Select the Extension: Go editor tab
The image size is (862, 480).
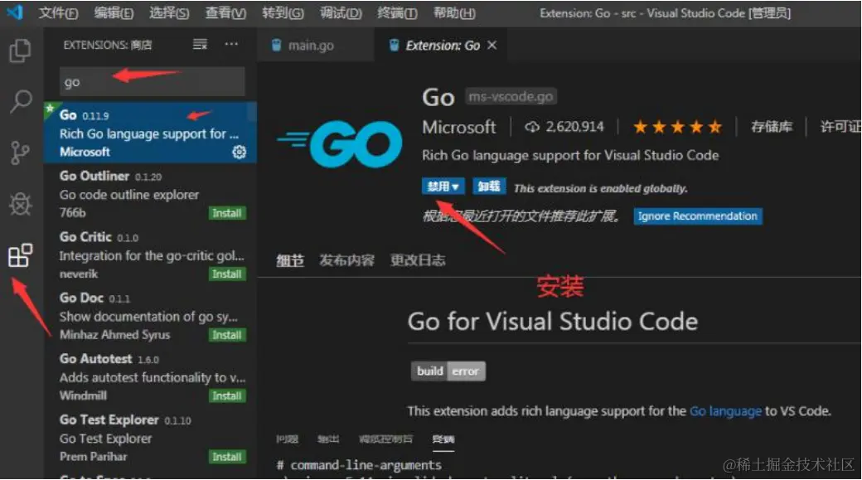[x=443, y=45]
